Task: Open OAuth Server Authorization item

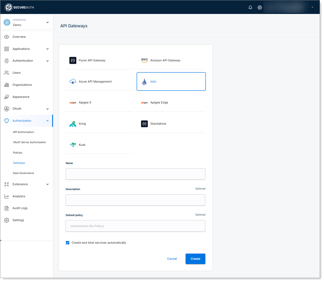Action: [x=29, y=142]
